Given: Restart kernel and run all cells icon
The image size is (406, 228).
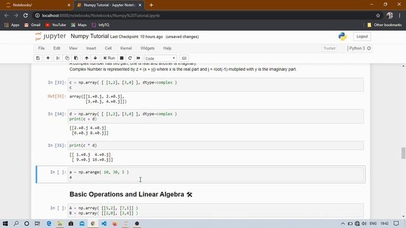Looking at the screenshot, I should (x=138, y=58).
